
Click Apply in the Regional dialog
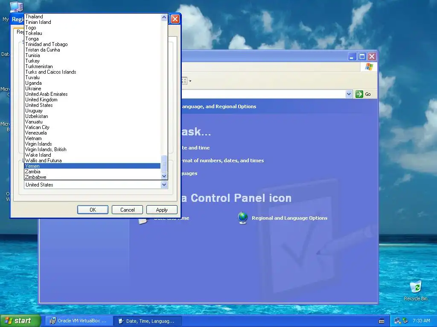(162, 210)
